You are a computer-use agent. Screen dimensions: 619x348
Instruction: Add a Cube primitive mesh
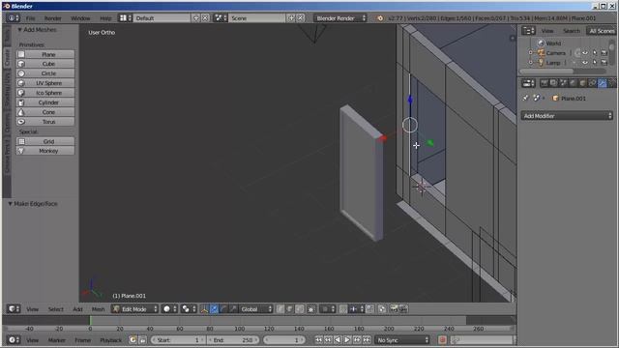pyautogui.click(x=45, y=64)
